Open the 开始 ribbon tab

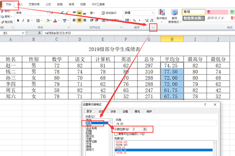tap(8, 4)
